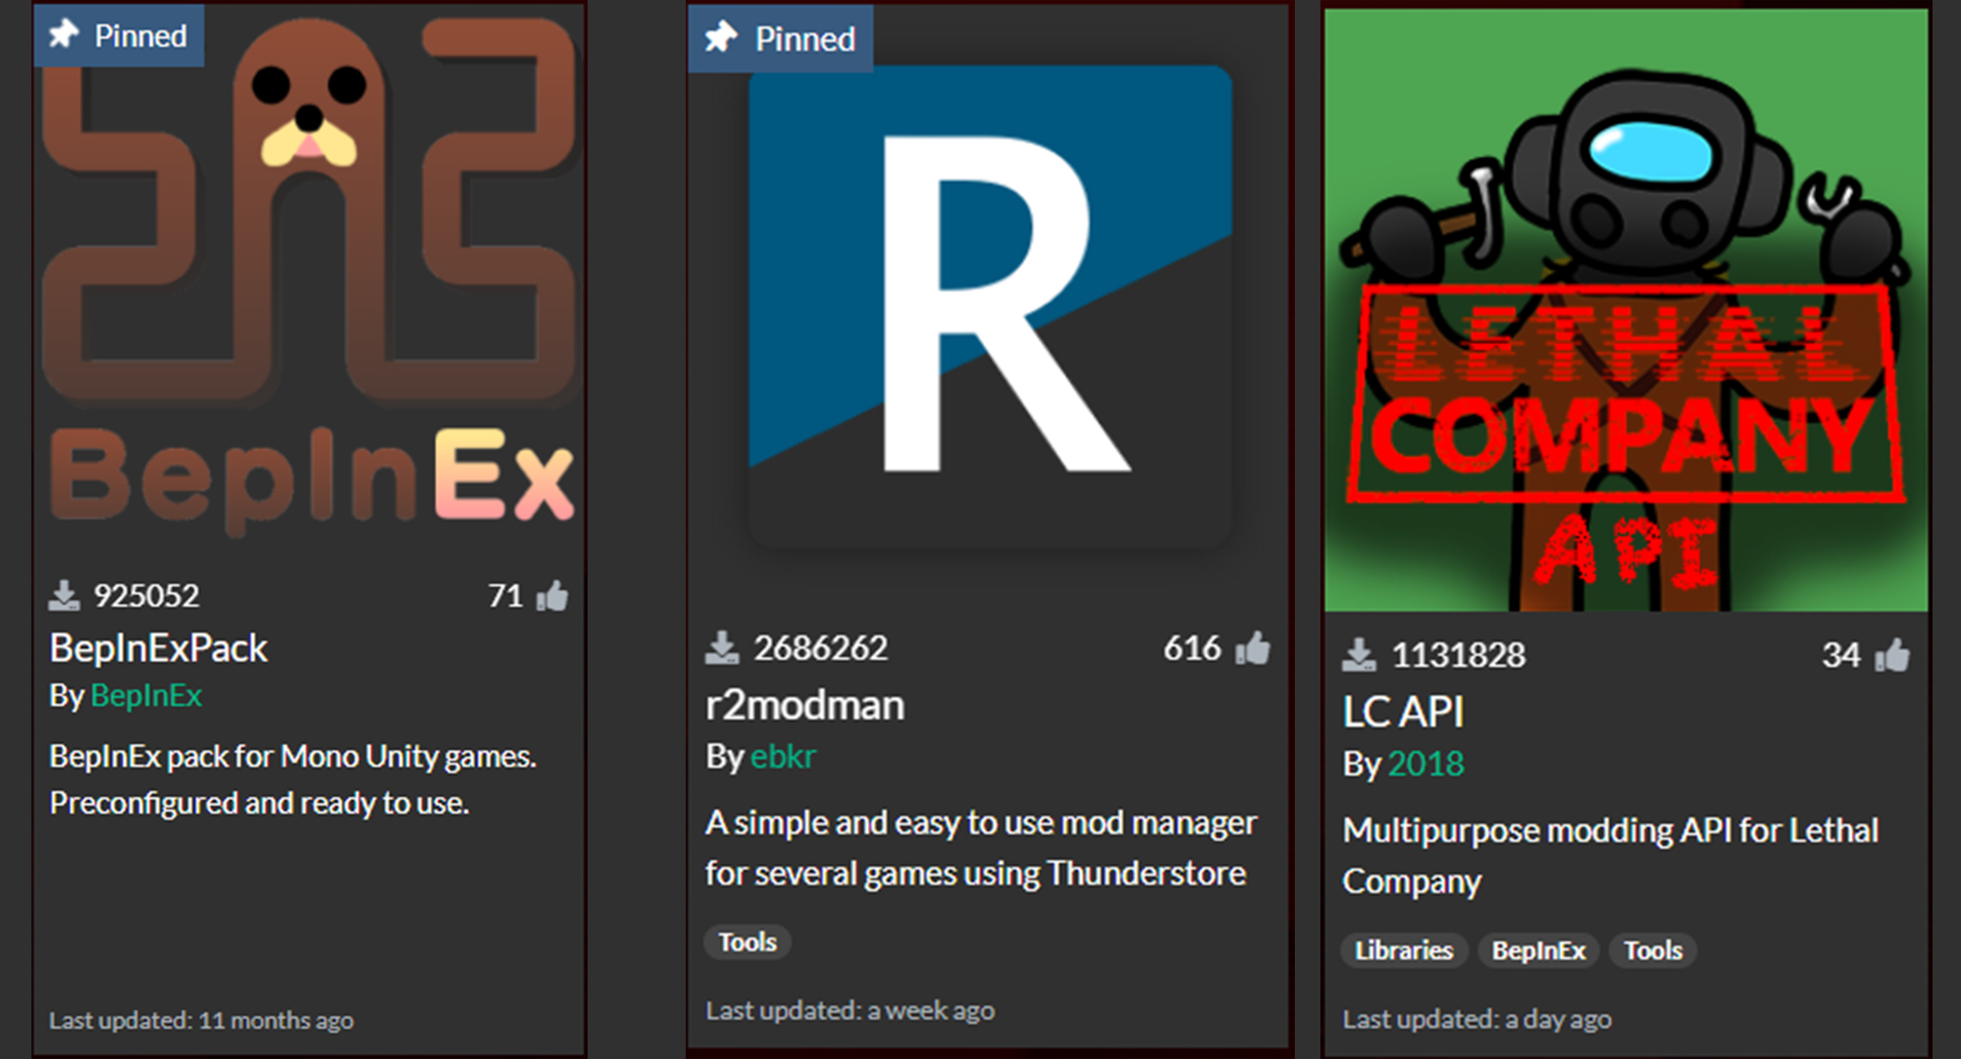
Task: Open the LC API title link
Action: click(1403, 712)
